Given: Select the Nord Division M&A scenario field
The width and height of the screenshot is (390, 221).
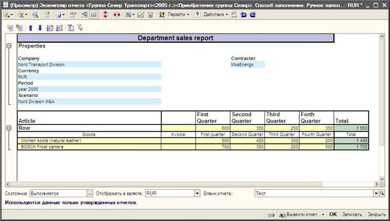Looking at the screenshot, I should [90, 102].
